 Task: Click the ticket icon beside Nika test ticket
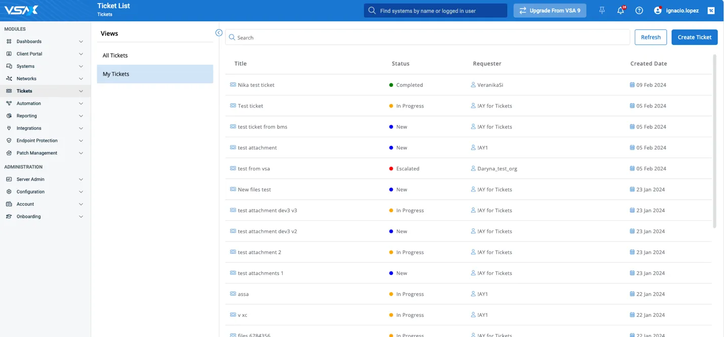pyautogui.click(x=233, y=85)
